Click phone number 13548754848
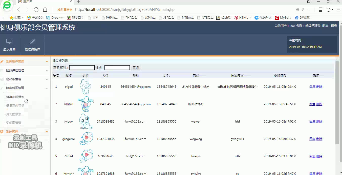Screen dimensions: 342x175 (166, 104)
